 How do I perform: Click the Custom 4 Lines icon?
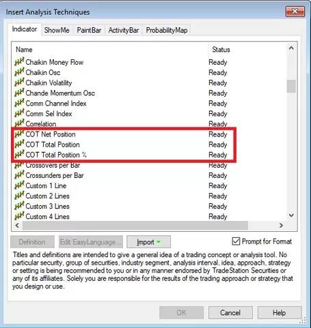[x=19, y=216]
